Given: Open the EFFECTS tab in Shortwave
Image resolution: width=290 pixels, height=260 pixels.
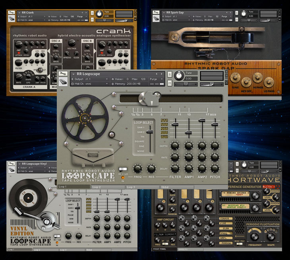Looking at the screenshot, I should [191, 249].
